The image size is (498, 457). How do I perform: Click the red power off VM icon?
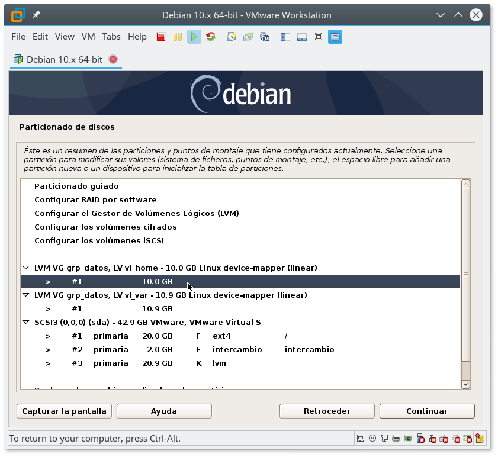click(x=161, y=37)
